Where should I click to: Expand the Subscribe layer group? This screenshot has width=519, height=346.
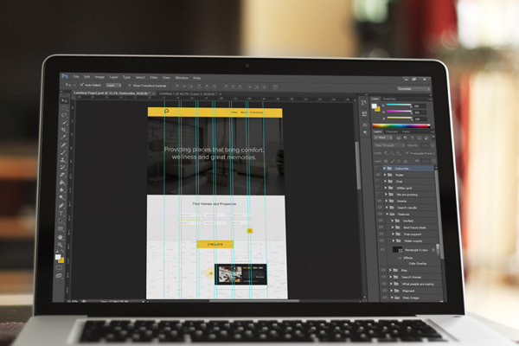point(384,168)
